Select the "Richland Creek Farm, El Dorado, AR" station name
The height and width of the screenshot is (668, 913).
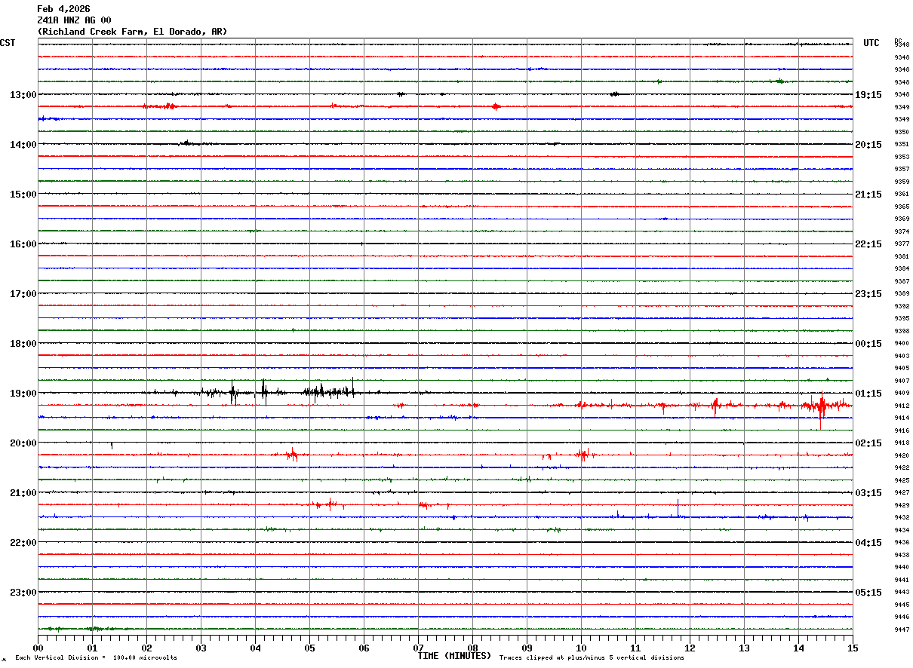point(132,32)
